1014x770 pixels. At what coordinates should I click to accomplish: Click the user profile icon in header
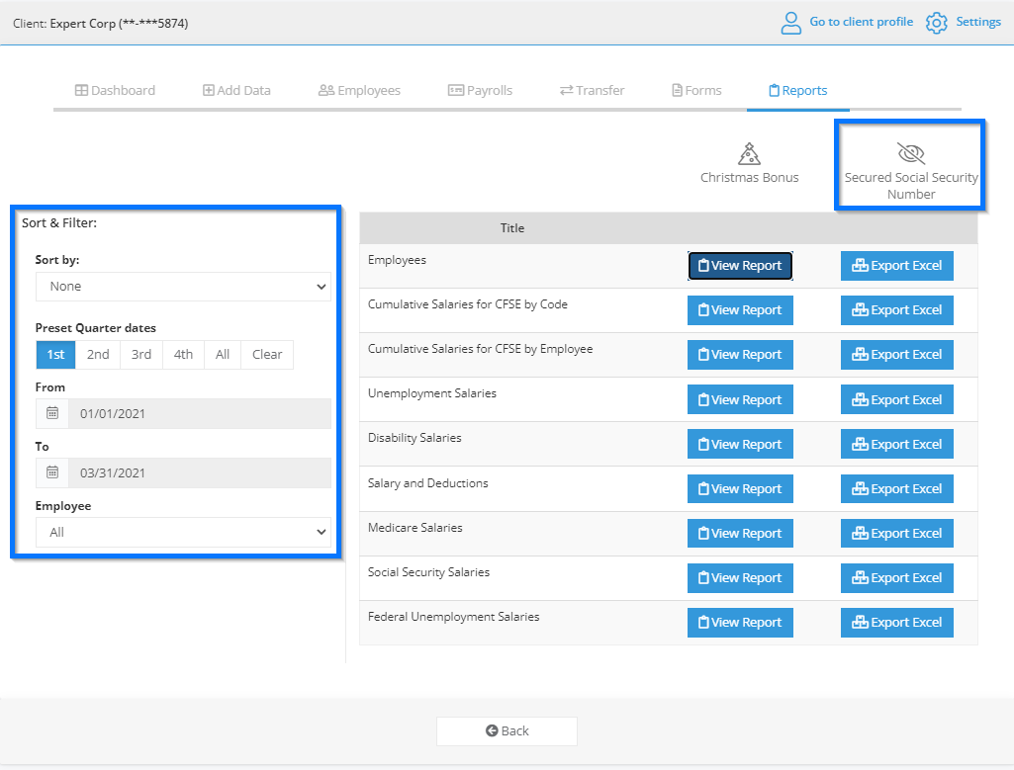coord(790,23)
